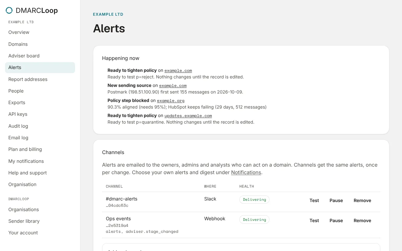Viewport: 402px width, 251px height.
Task: Open My notifications in the sidebar
Action: [x=40, y=161]
